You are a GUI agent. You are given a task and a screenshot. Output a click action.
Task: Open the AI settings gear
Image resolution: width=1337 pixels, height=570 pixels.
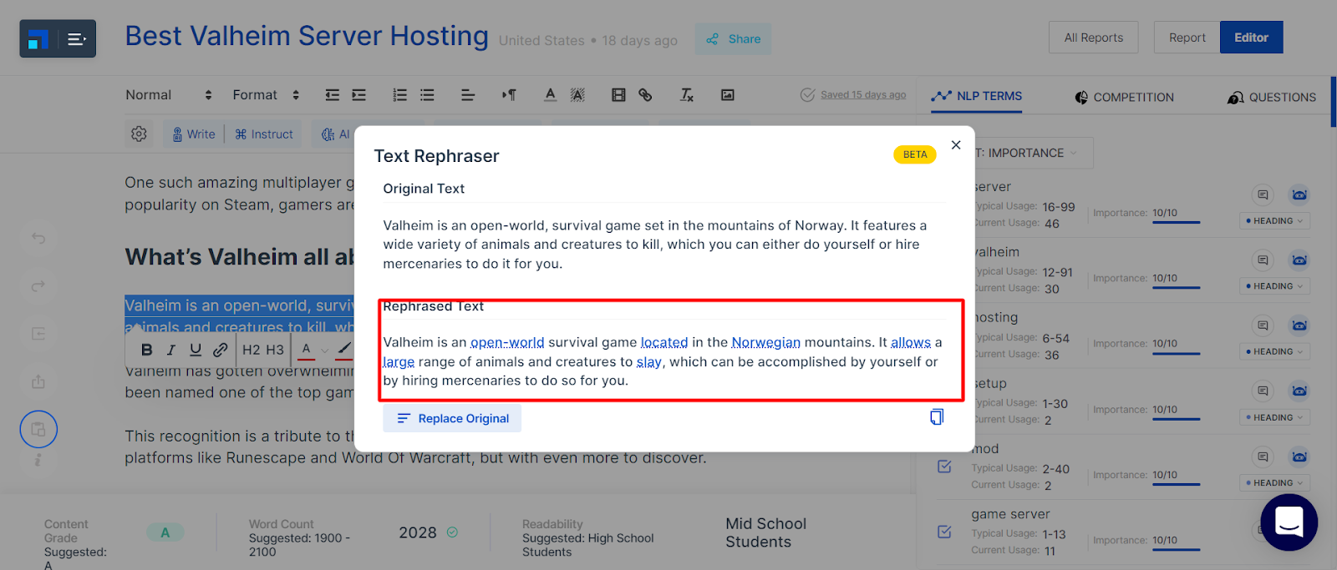(139, 134)
